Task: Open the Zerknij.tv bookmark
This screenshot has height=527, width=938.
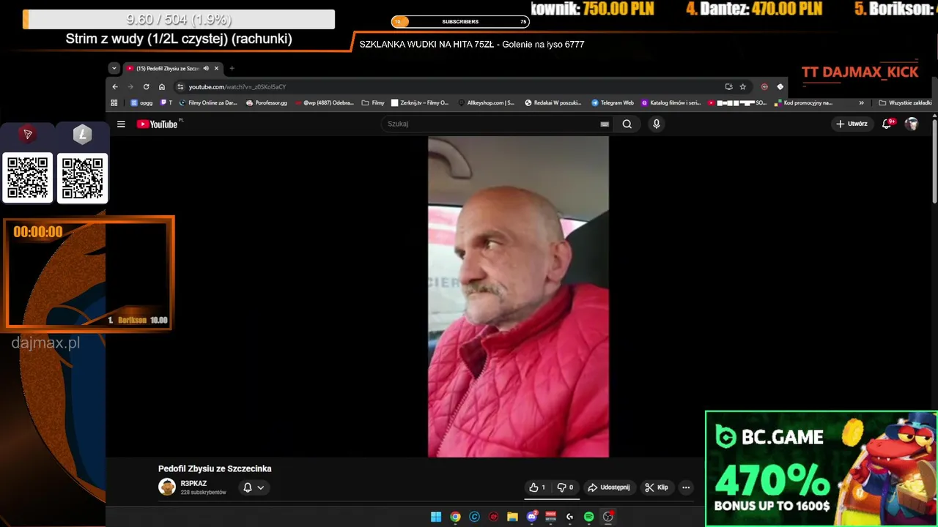Action: (x=420, y=103)
